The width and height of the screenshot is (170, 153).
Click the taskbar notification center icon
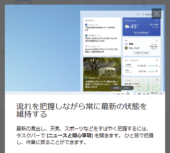161,94
